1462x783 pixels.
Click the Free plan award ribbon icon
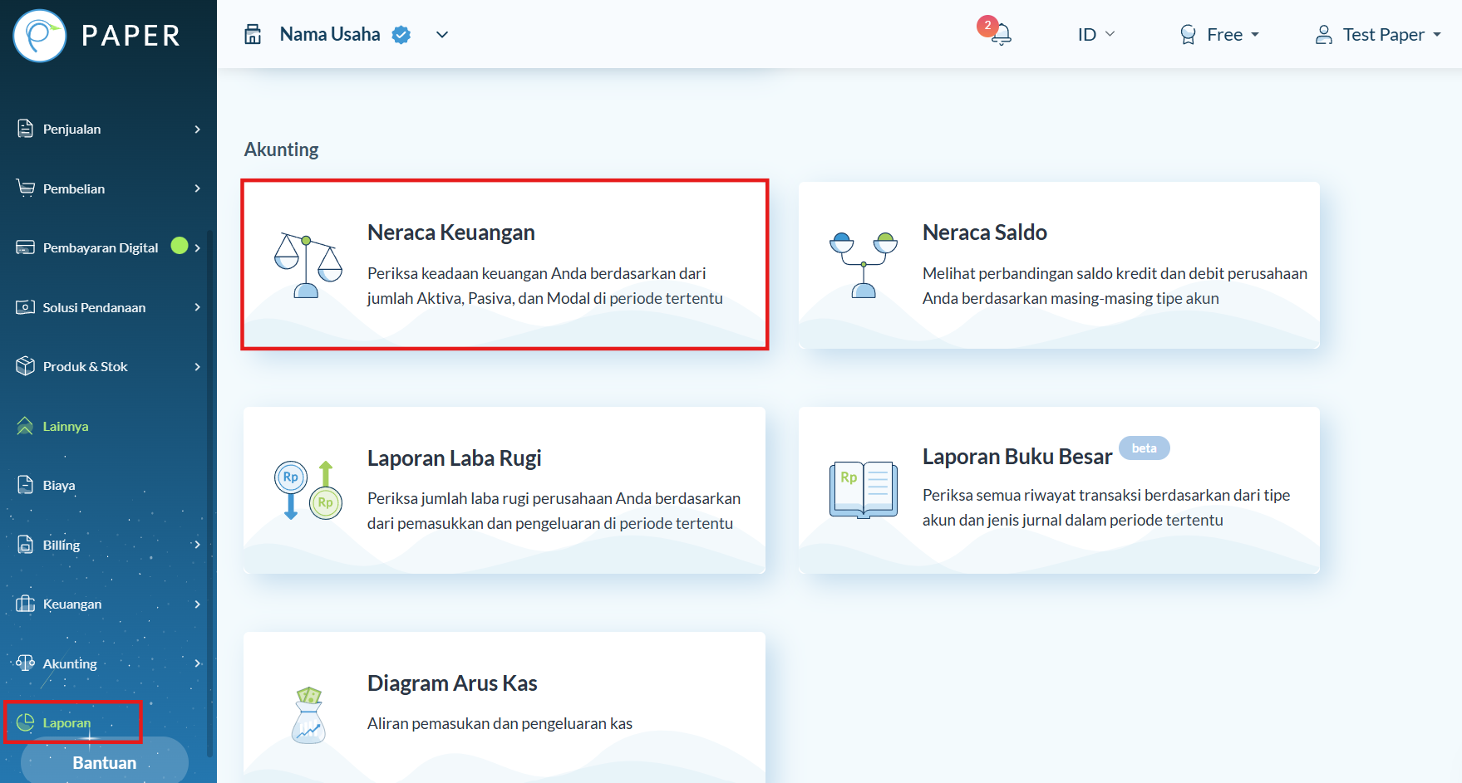(x=1188, y=35)
